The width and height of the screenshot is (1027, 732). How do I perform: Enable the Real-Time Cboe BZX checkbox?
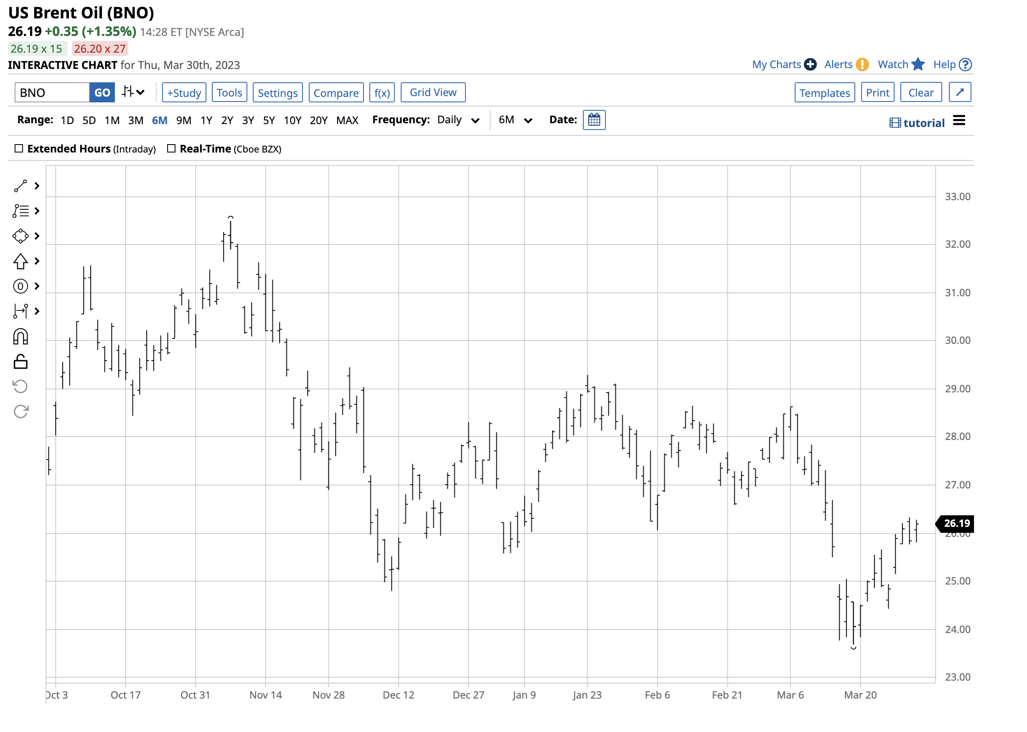coord(171,149)
